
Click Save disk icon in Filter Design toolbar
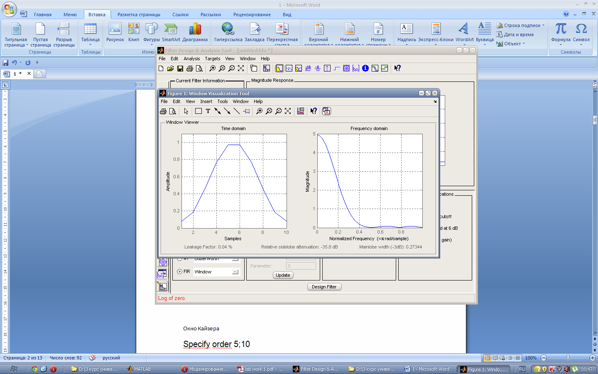click(180, 69)
